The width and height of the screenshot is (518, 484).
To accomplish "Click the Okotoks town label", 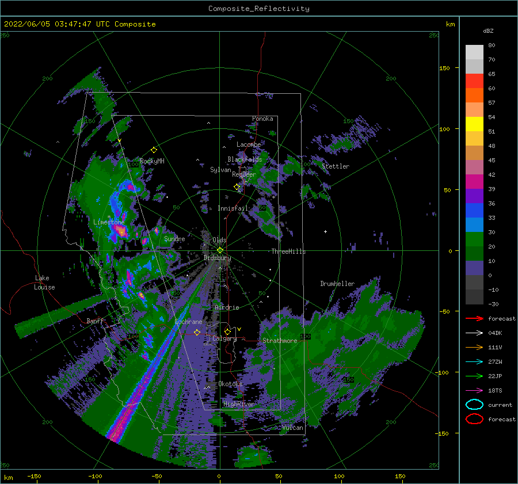I will [x=231, y=383].
